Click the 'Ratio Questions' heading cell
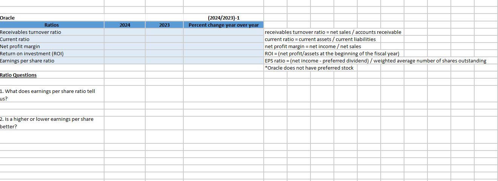Image resolution: width=498 pixels, height=181 pixels. [x=52, y=75]
